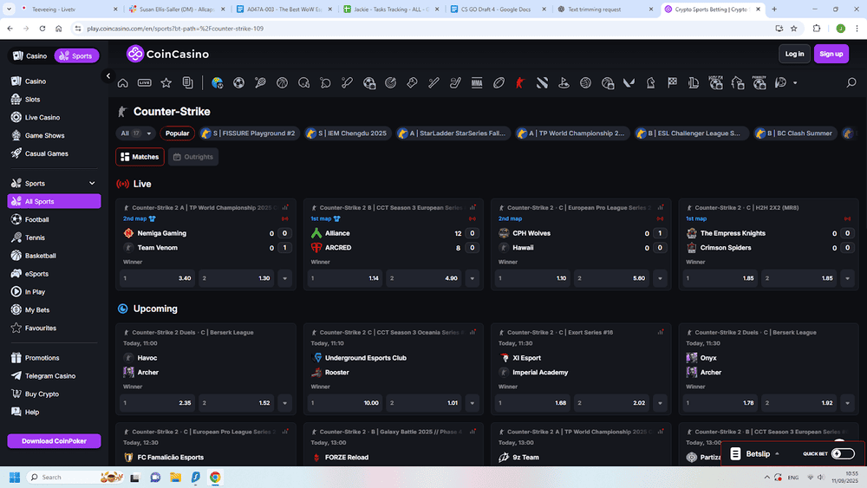
Task: Collapse the Sports sidebar section
Action: (92, 184)
